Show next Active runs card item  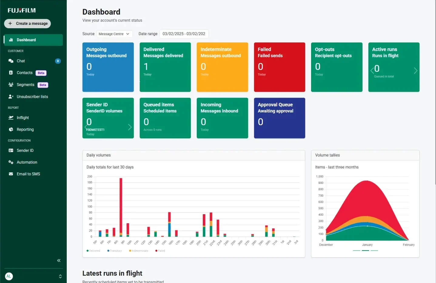tap(415, 71)
